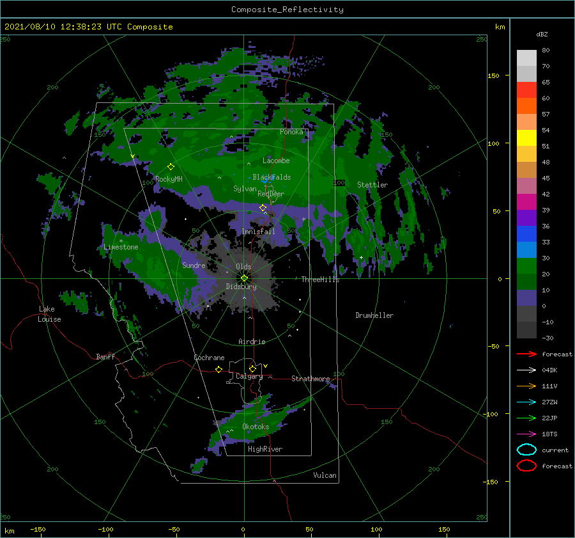Click the Innisfail town label

pyautogui.click(x=258, y=232)
